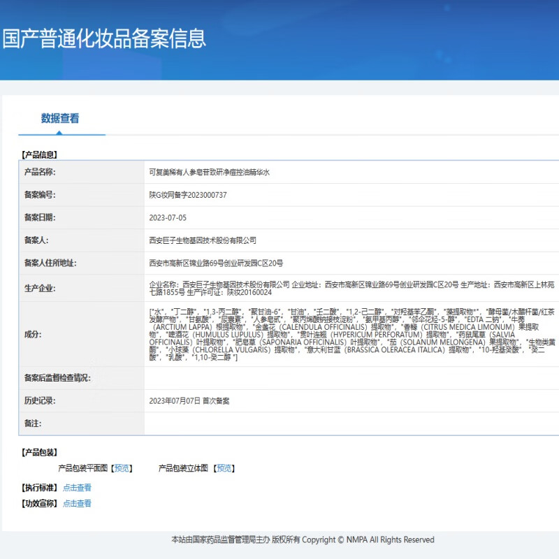Viewport: 559px width, 559px height.
Task: Click the 产品名称 label cell
Action: point(41,172)
